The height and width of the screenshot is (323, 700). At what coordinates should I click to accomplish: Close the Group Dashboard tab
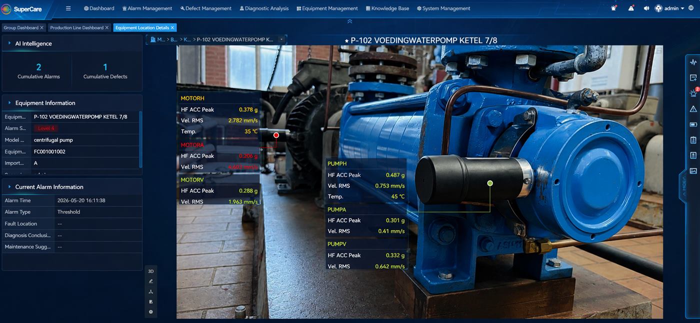tap(42, 28)
